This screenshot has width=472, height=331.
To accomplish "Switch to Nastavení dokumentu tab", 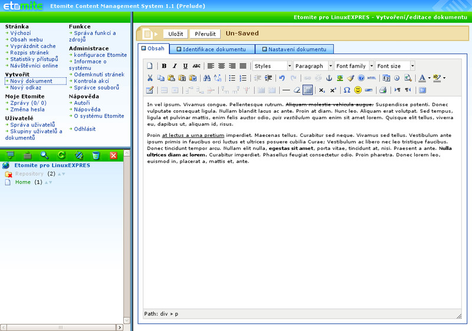I will (294, 50).
